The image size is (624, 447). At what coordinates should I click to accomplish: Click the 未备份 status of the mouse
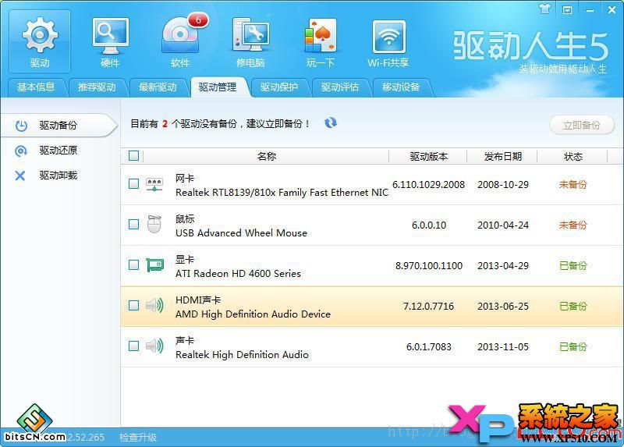(x=573, y=225)
